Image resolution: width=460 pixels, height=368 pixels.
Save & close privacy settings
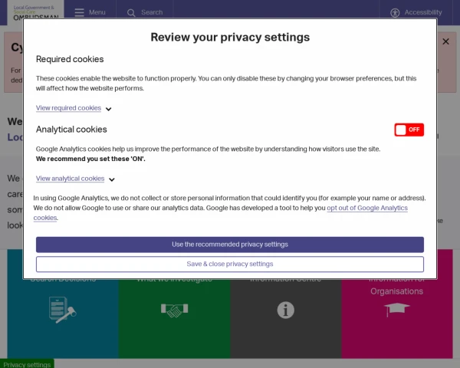(229, 264)
